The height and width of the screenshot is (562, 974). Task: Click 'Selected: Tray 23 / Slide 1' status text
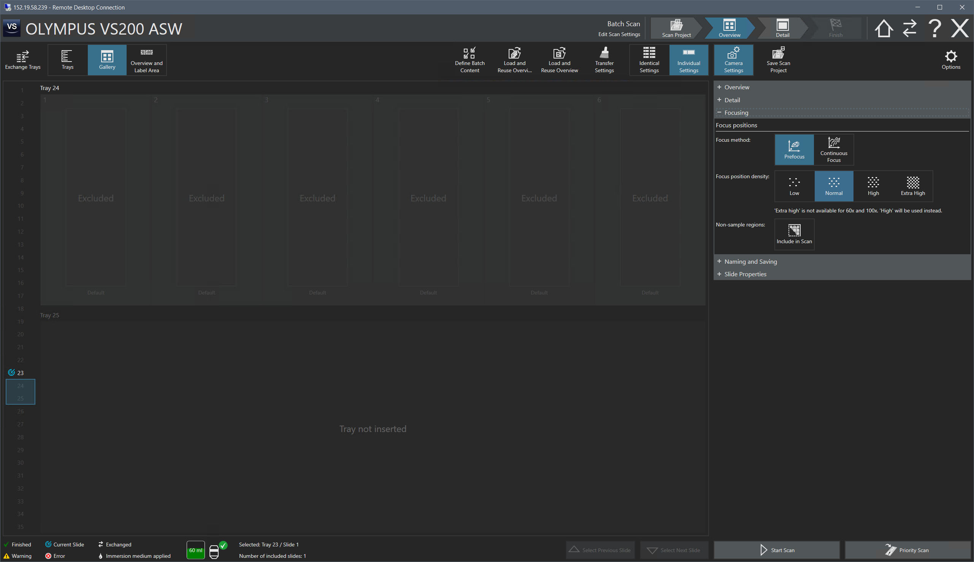[269, 545]
